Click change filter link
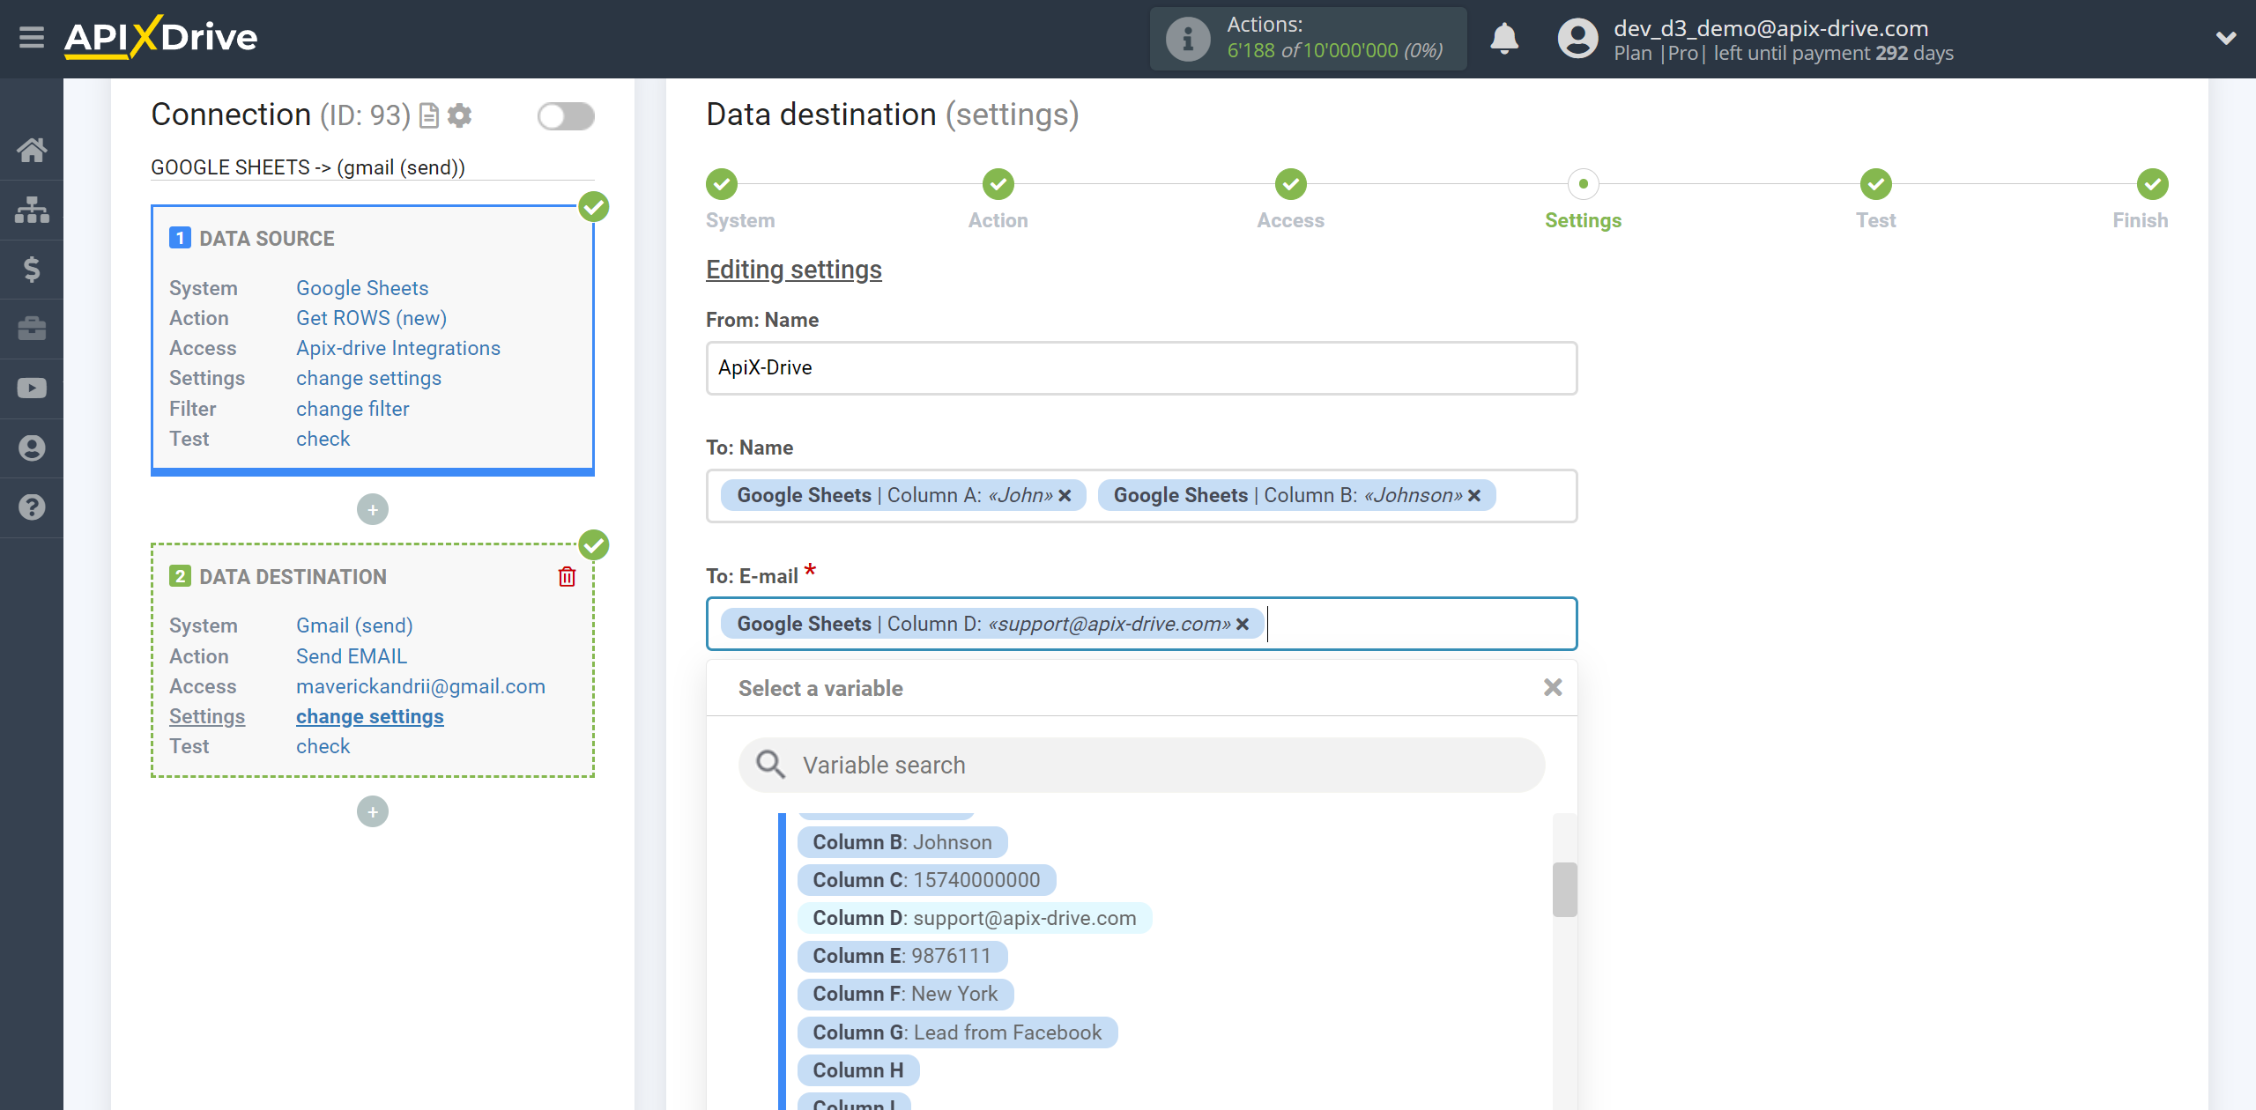This screenshot has height=1110, width=2256. tap(352, 409)
